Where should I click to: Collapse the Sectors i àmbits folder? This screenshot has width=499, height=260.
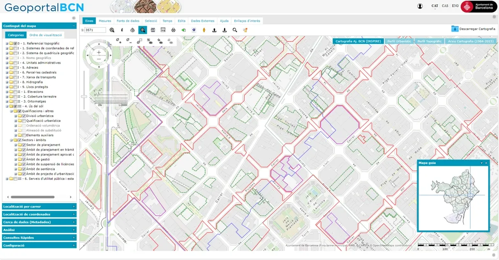11,140
